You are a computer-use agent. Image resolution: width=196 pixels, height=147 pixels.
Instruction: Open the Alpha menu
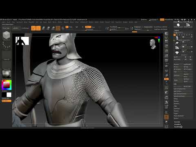pos(4,22)
